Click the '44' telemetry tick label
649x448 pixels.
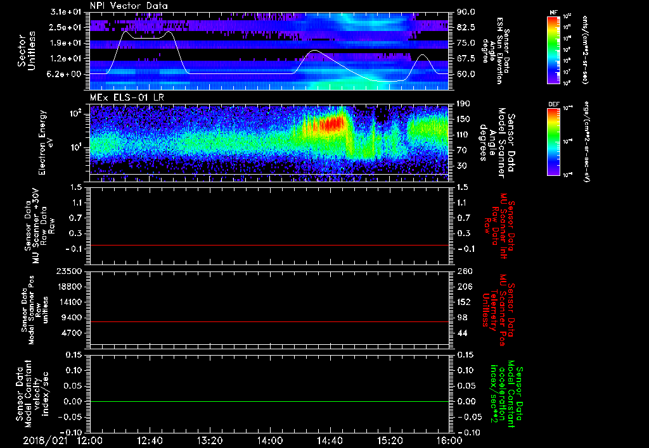pyautogui.click(x=462, y=333)
